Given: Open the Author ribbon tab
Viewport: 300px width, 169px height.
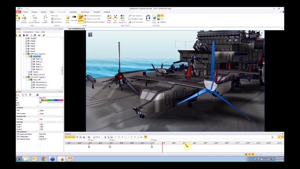Looking at the screenshot, I should pos(44,12).
